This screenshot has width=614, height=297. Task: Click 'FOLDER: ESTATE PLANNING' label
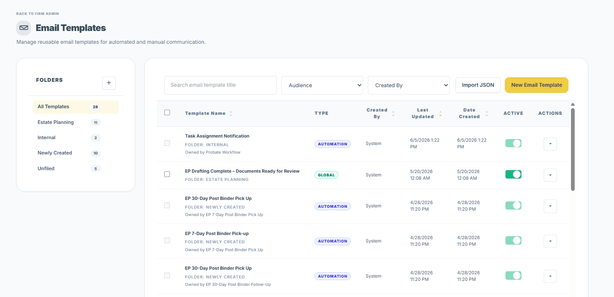pos(217,180)
